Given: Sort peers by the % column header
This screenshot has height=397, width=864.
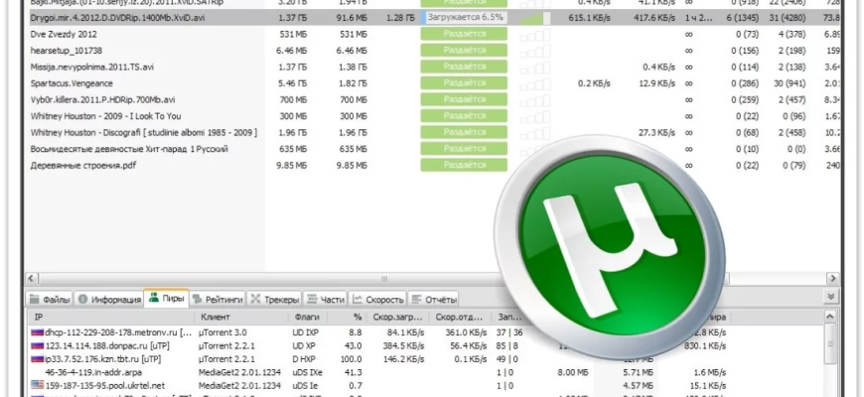Looking at the screenshot, I should (348, 318).
